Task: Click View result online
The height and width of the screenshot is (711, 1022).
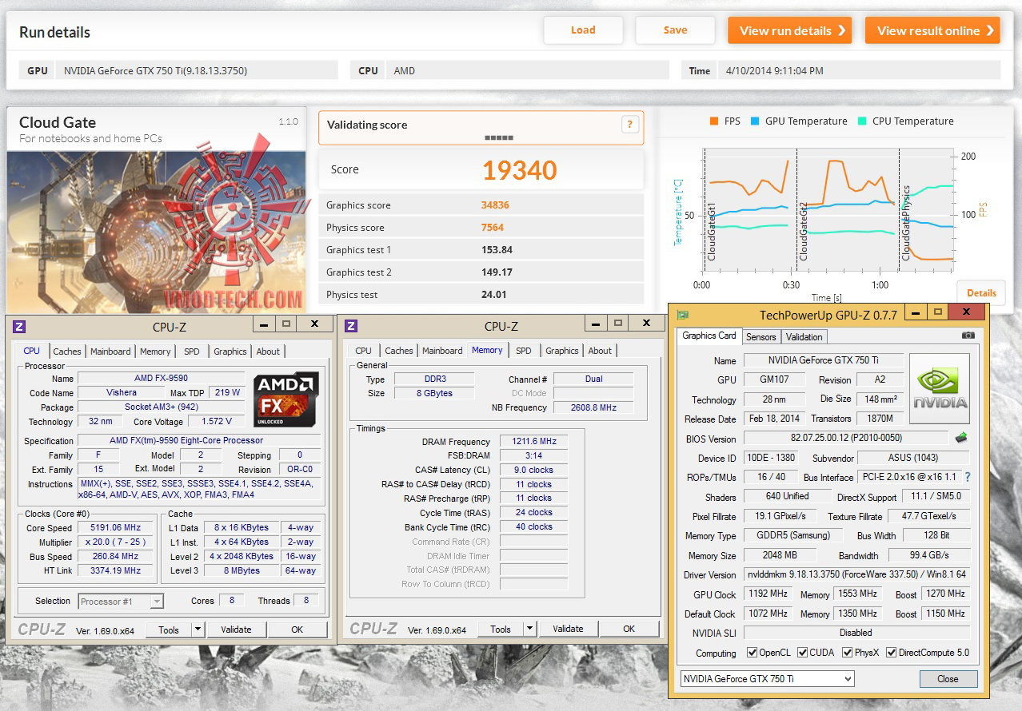Action: click(x=932, y=30)
